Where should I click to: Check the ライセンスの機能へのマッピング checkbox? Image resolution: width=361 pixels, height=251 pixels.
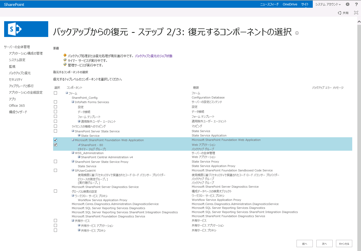(x=55, y=126)
